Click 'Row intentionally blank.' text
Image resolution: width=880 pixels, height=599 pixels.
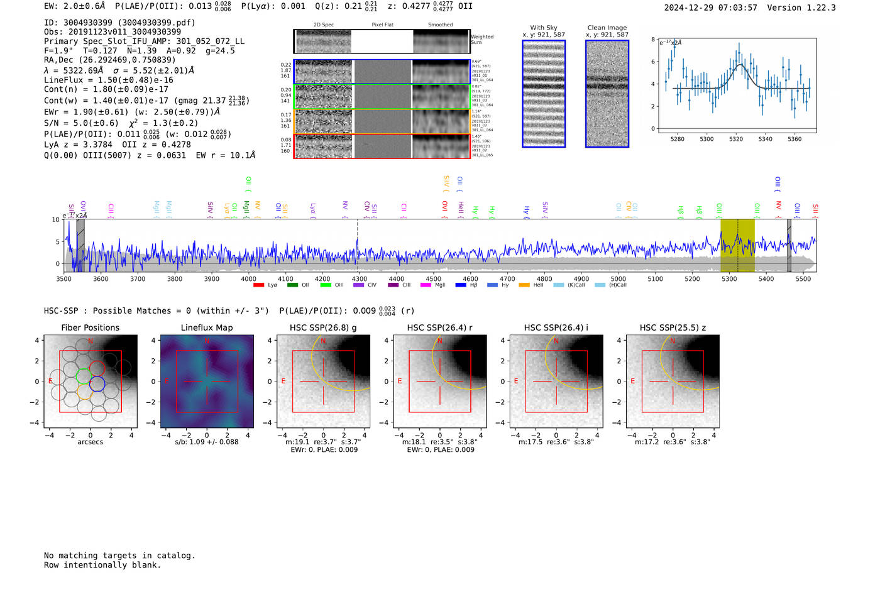click(102, 565)
